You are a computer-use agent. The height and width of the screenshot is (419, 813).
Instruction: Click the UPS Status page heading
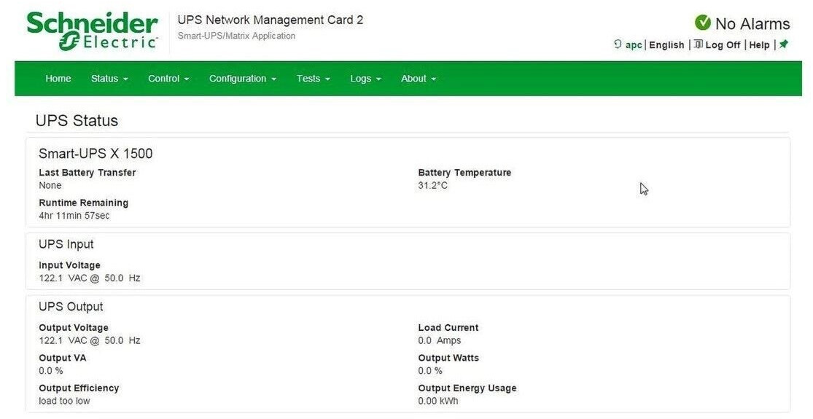77,121
